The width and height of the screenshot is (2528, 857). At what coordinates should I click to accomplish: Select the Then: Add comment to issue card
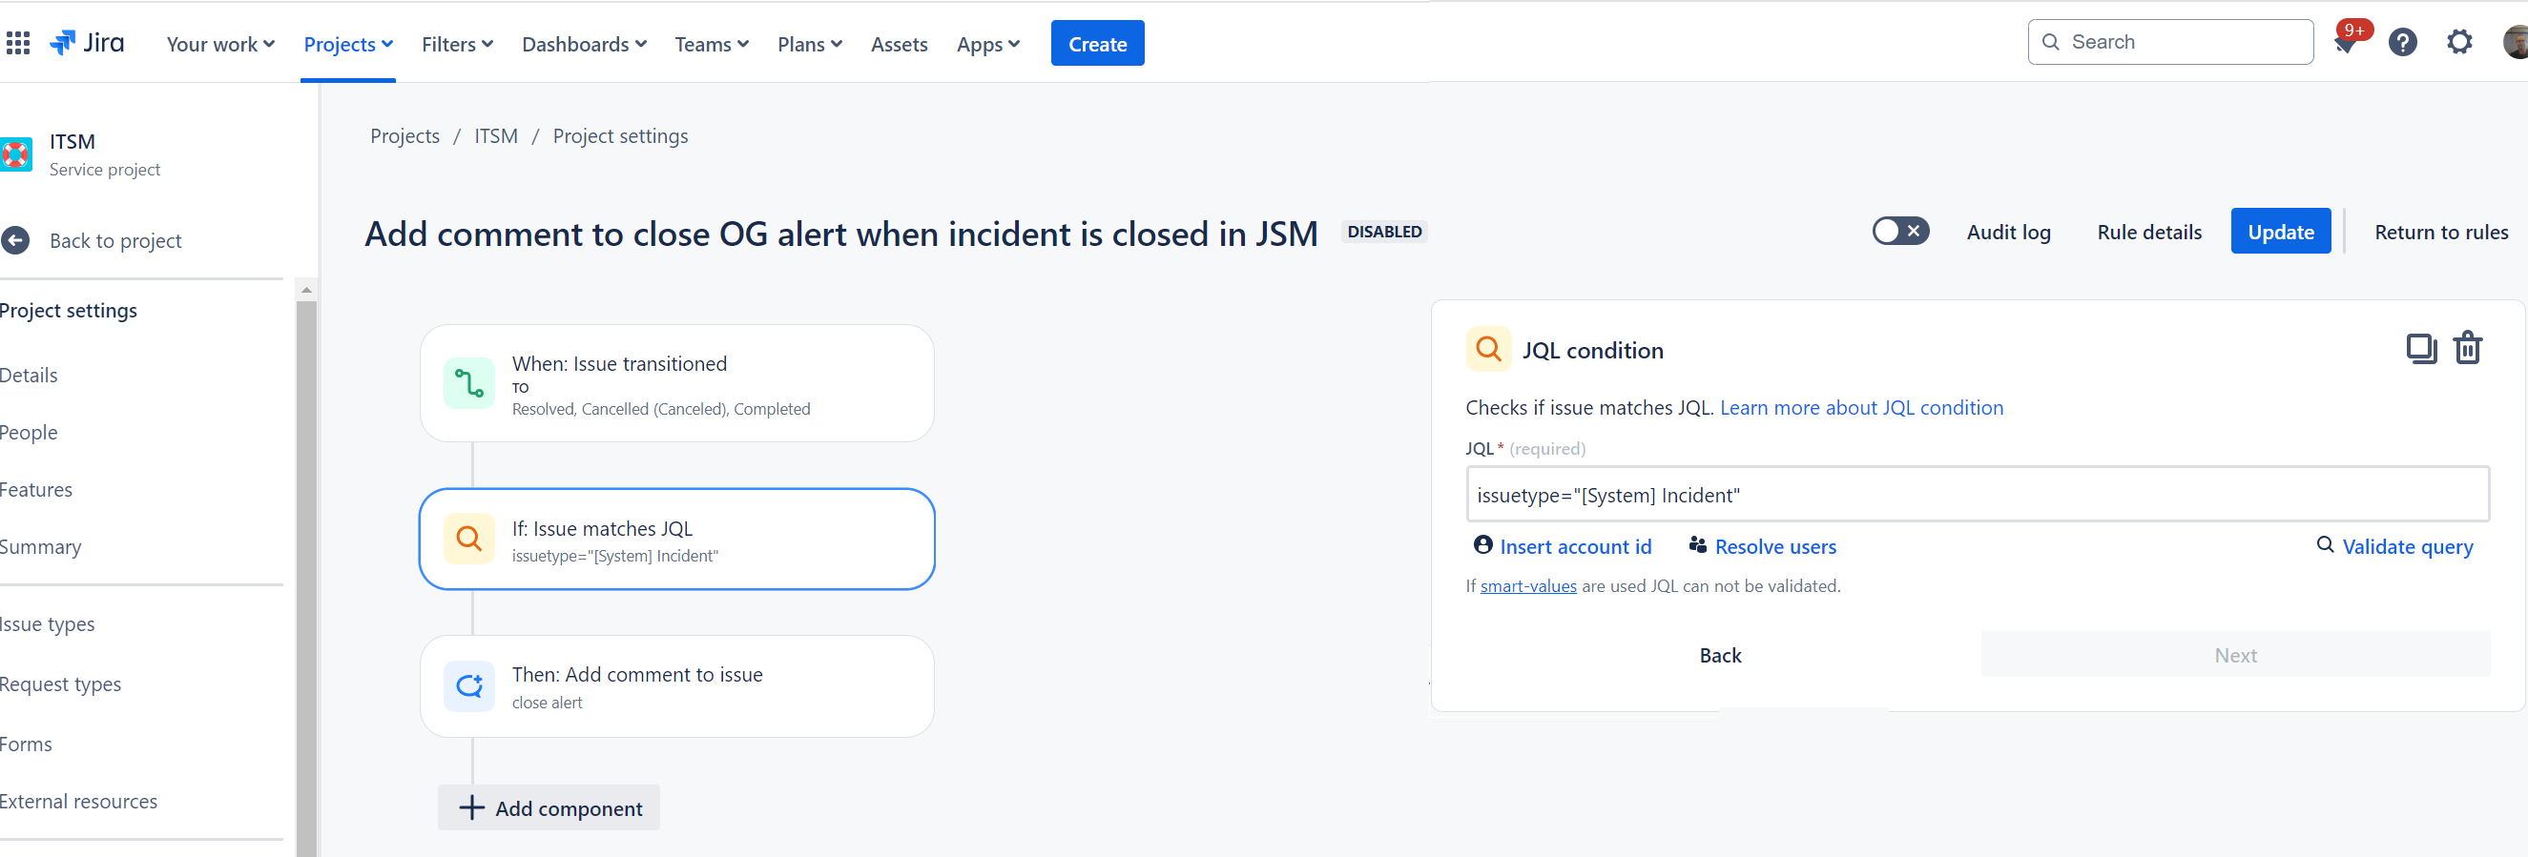click(x=676, y=685)
